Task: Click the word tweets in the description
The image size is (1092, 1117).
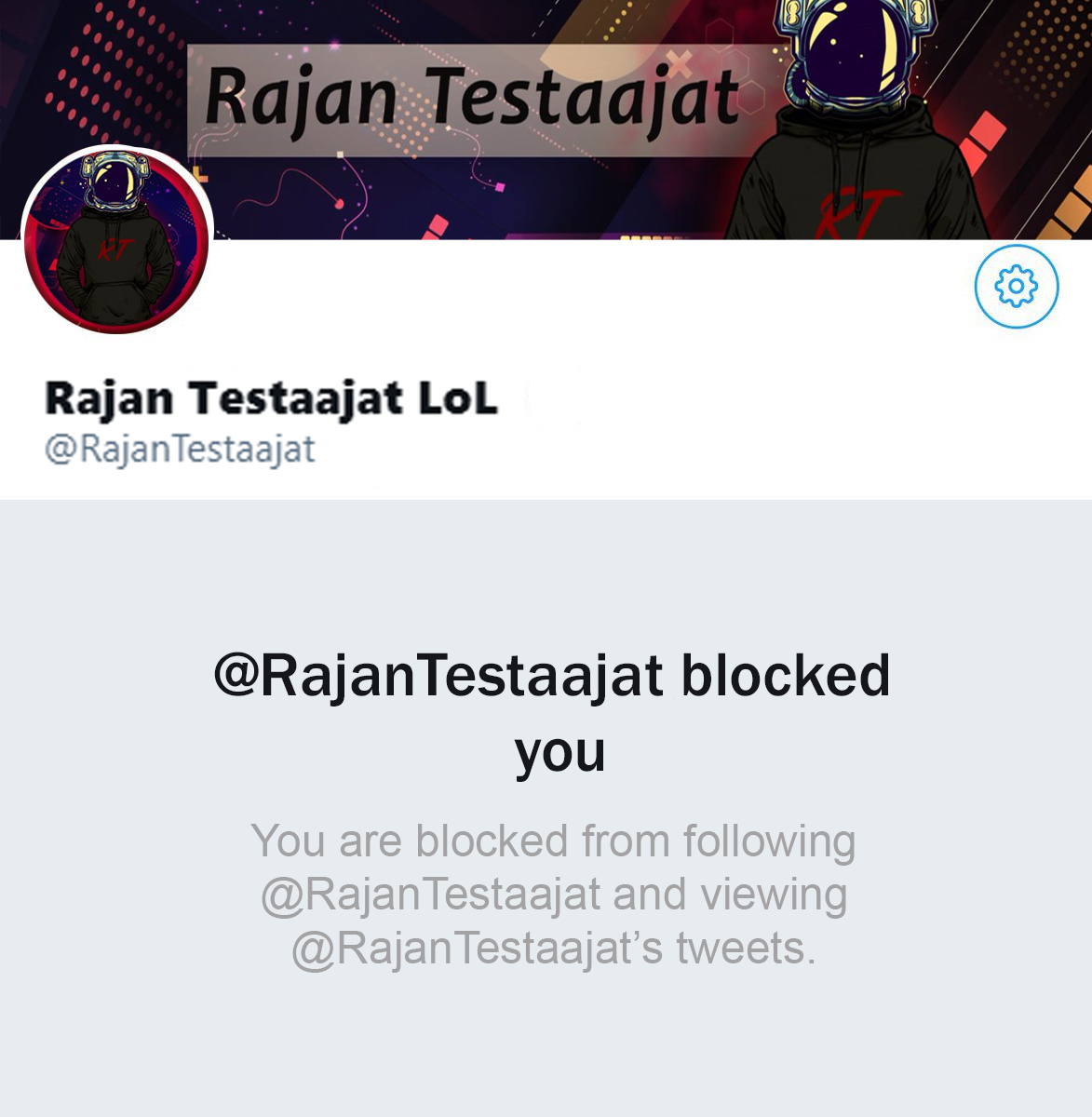Action: [745, 949]
